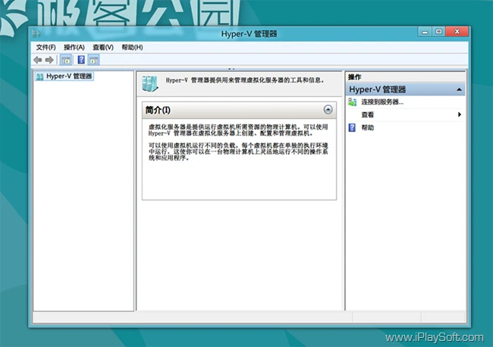Viewport: 493px width, 347px height.
Task: Close the Hyper-V 管理器 window
Action: (x=457, y=32)
